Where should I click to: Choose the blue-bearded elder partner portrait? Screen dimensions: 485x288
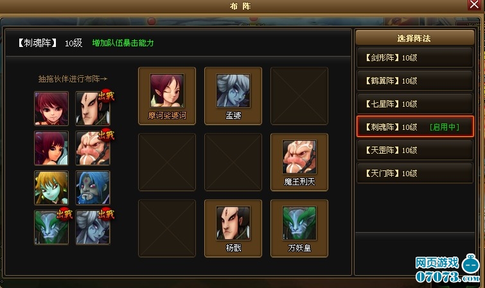(x=93, y=188)
